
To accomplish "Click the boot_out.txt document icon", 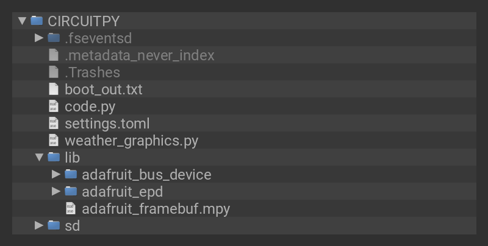I will pyautogui.click(x=54, y=90).
